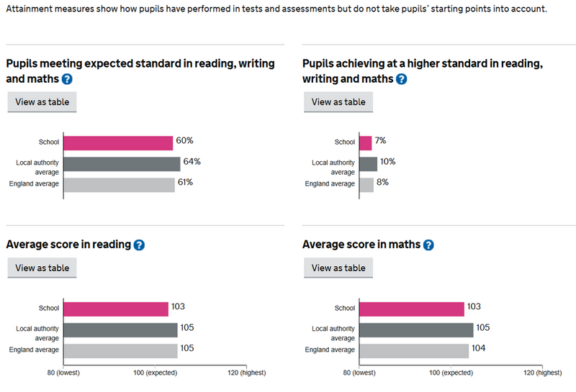Open help icon for average reading score

tap(140, 245)
